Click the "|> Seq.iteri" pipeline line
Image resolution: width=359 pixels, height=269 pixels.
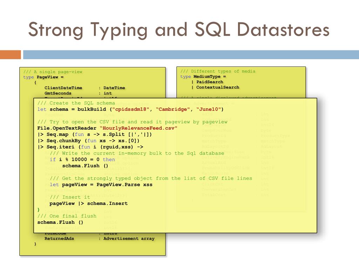pyautogui.click(x=90, y=147)
